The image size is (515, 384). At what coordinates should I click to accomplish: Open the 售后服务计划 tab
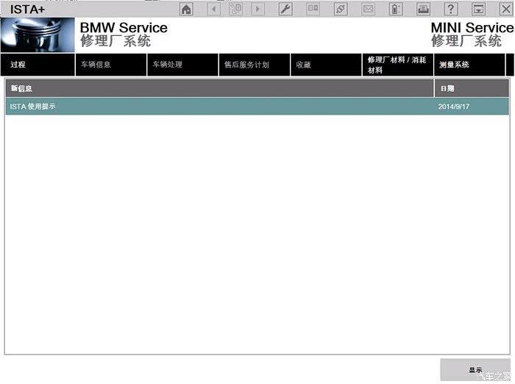255,65
